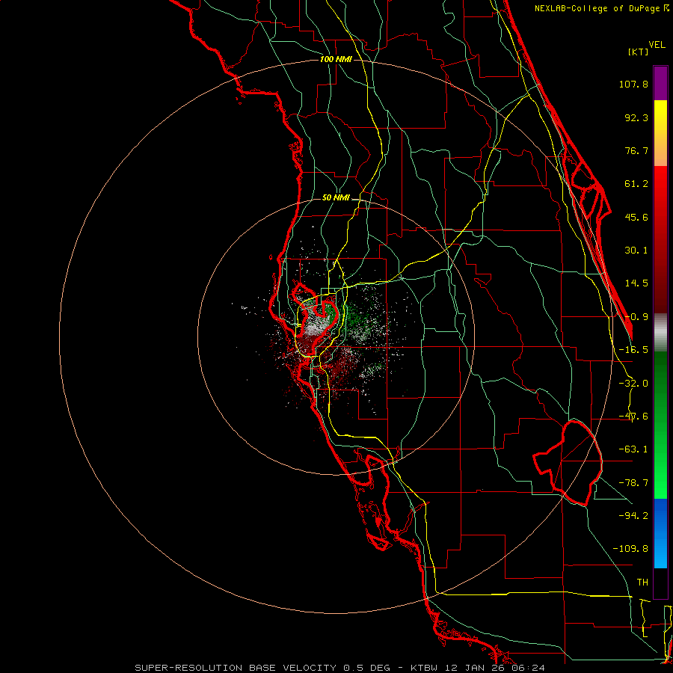Click the -16.5 velocity scale value
The height and width of the screenshot is (673, 673).
click(x=633, y=350)
